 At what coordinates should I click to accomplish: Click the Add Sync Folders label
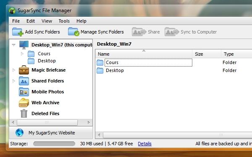(42, 32)
